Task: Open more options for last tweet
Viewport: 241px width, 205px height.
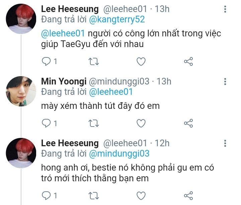Action: click(225, 144)
